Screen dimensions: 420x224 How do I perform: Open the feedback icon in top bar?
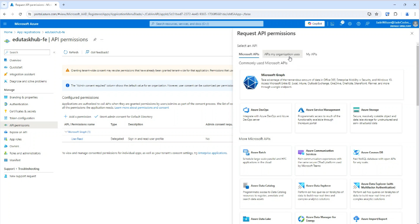367,24
